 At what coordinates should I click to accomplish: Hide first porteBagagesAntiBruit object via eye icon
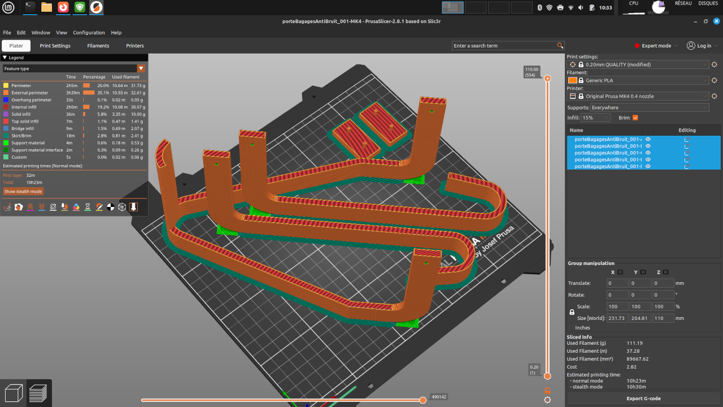648,139
